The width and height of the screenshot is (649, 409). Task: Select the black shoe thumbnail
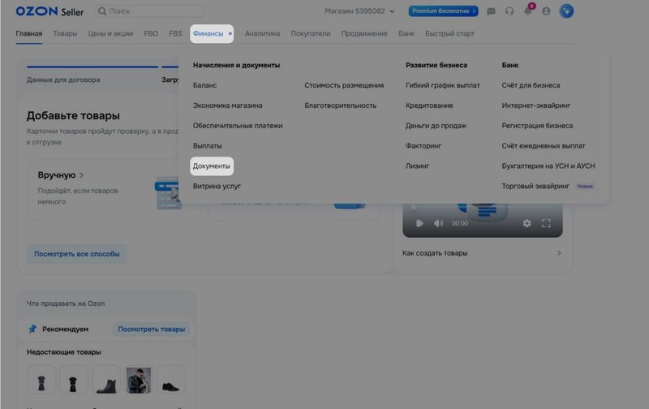tap(171, 380)
